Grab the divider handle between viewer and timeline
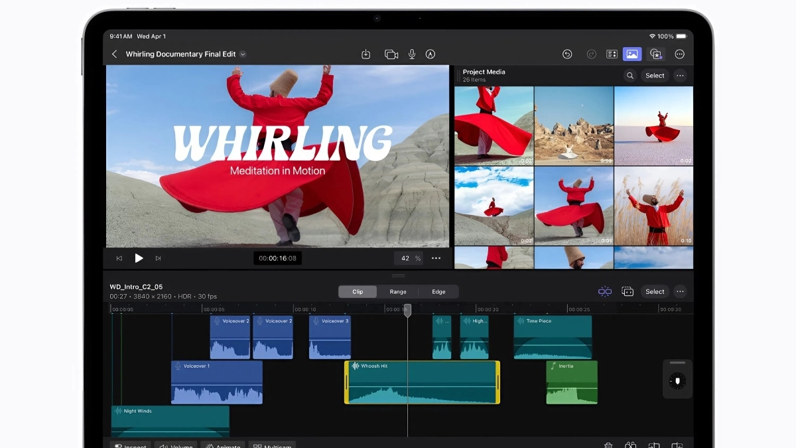Viewport: 796px width, 448px height. (x=398, y=275)
